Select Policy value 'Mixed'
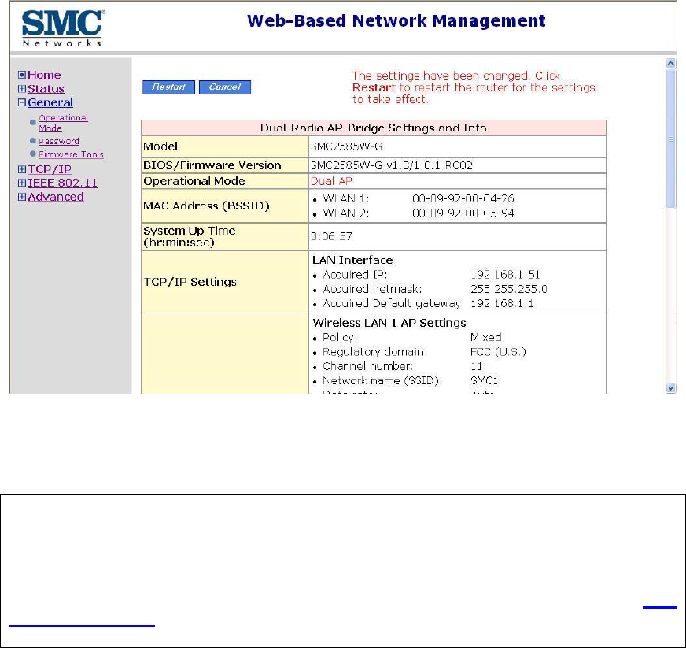The height and width of the screenshot is (648, 686). 485,337
